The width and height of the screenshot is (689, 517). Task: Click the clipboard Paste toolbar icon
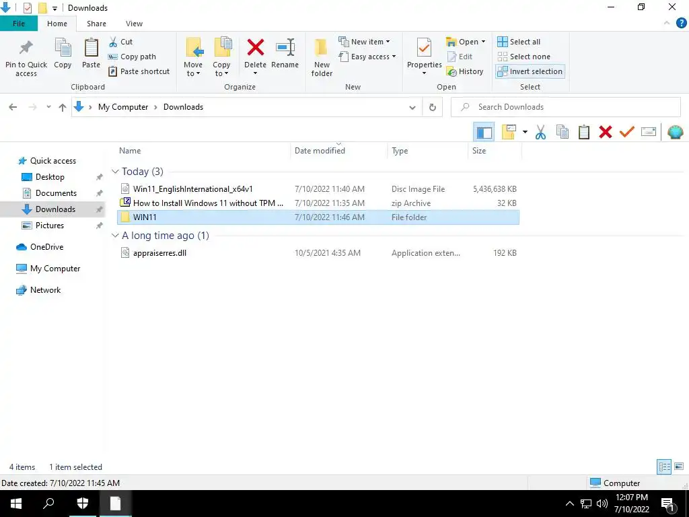(x=584, y=132)
